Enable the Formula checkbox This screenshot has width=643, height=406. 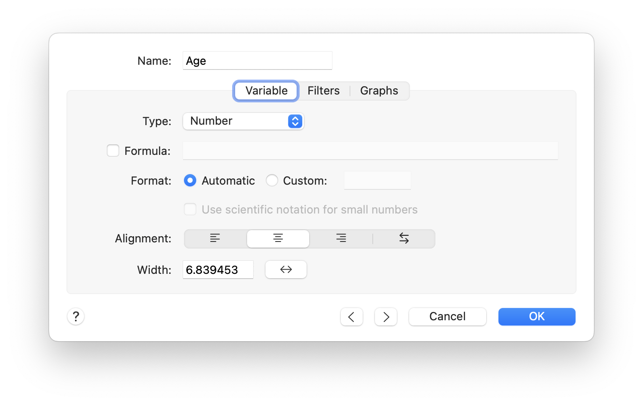[113, 151]
